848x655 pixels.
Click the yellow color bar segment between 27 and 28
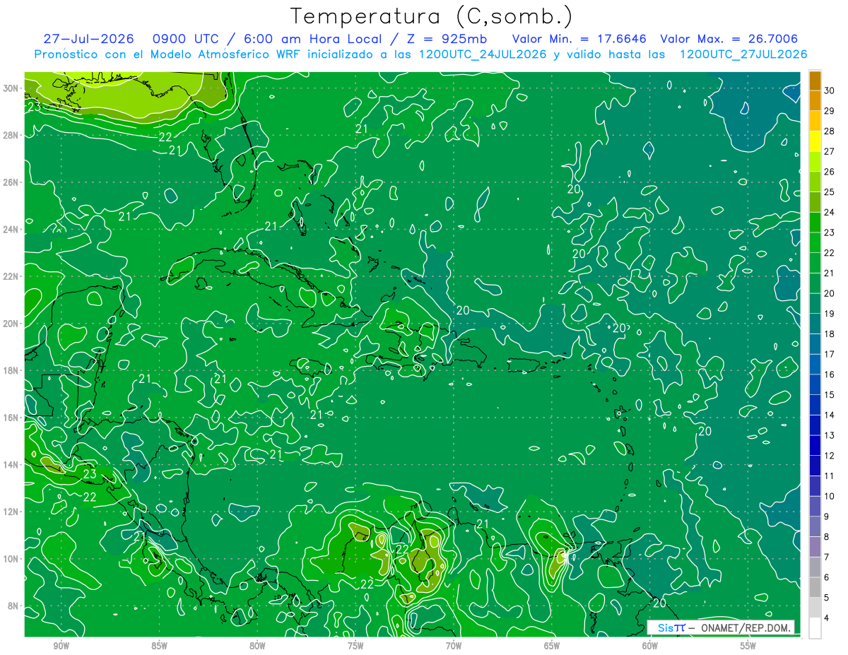pos(815,141)
